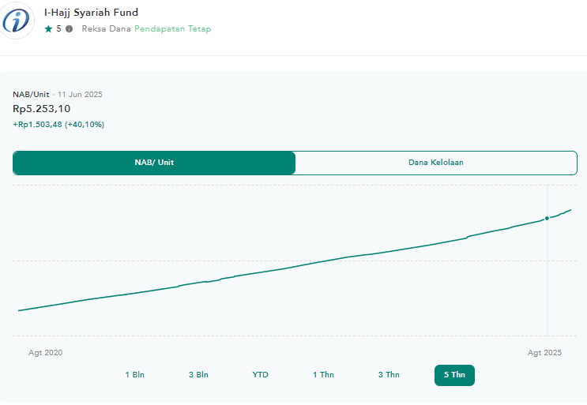Open the rating info icon
The height and width of the screenshot is (405, 587).
pos(70,28)
